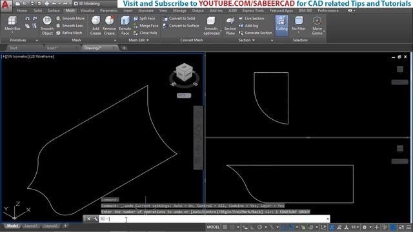Apply Smooth More to the mesh
Viewport: 413px width, 232px height.
coord(70,19)
